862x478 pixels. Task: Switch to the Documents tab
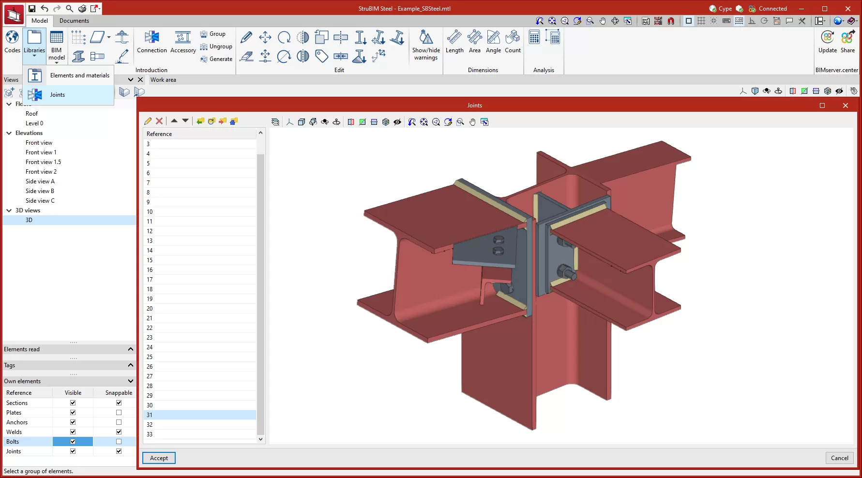(x=74, y=21)
